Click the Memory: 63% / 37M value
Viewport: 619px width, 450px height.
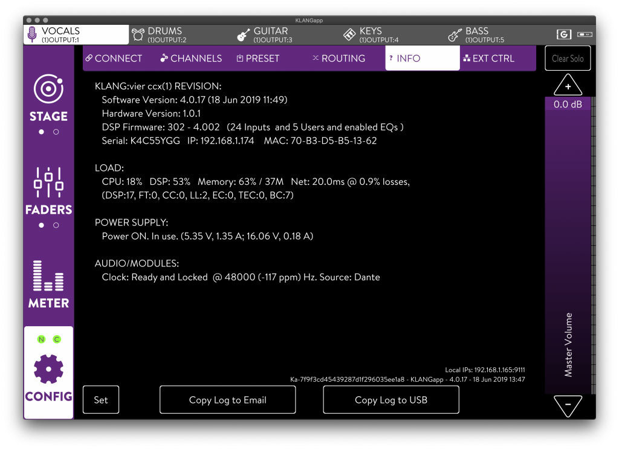click(241, 181)
